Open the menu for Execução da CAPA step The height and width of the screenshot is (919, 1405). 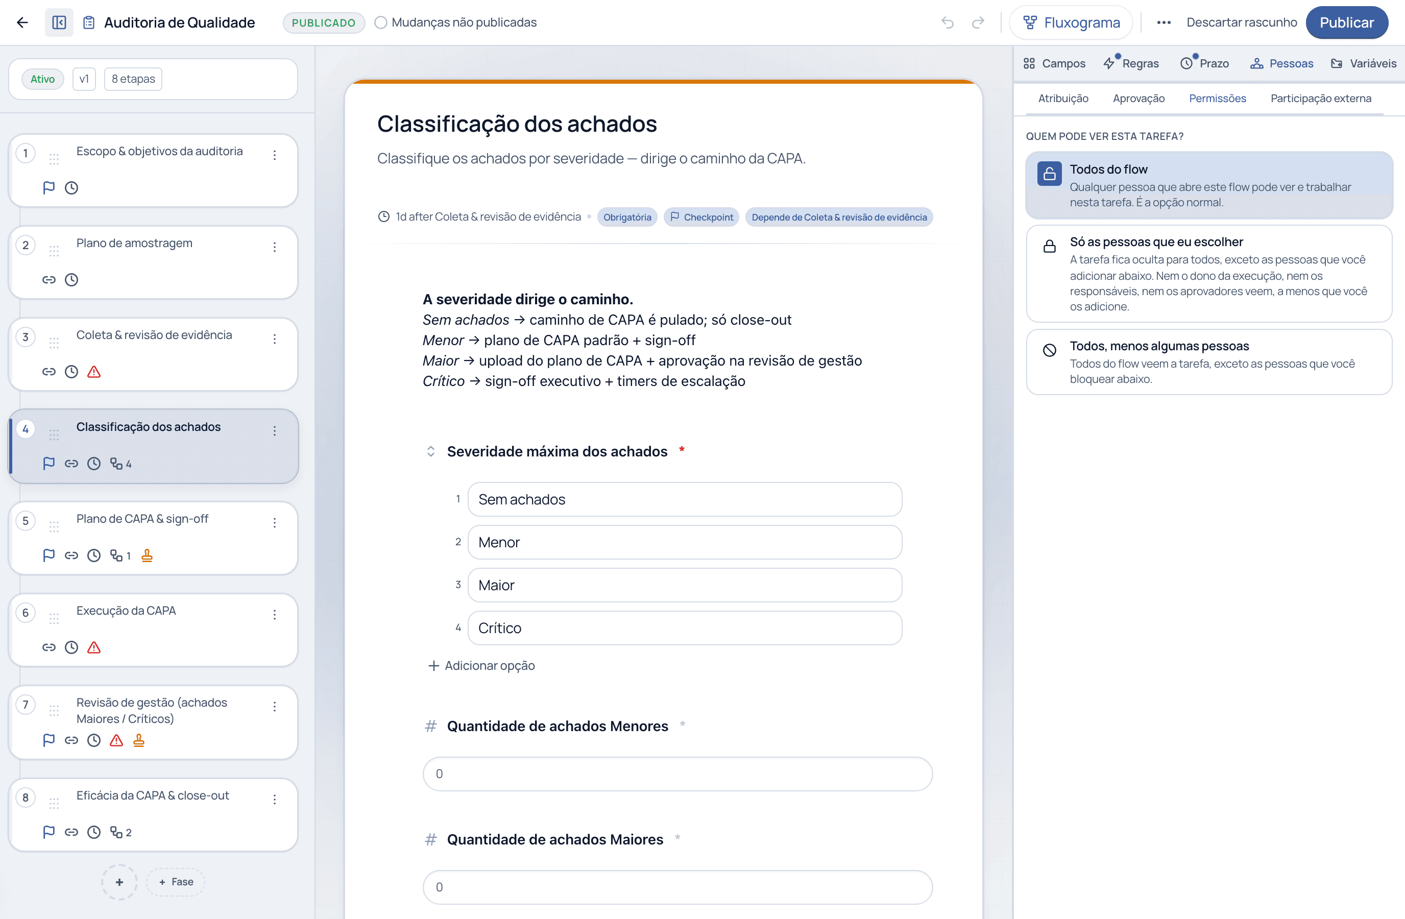pos(275,614)
